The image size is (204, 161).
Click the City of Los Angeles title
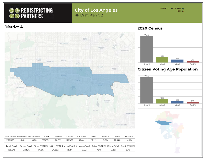tap(96, 10)
